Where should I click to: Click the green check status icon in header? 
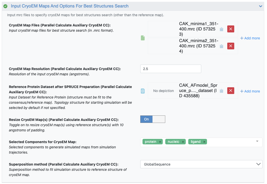click(x=5, y=6)
